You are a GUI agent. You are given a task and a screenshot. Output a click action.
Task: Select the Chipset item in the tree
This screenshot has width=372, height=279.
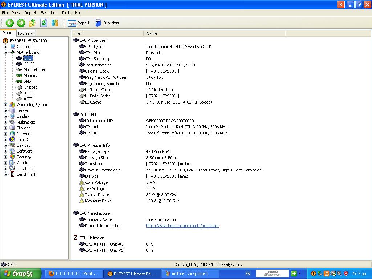(30, 87)
